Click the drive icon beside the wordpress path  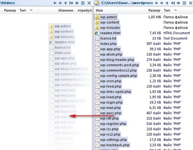97,3
